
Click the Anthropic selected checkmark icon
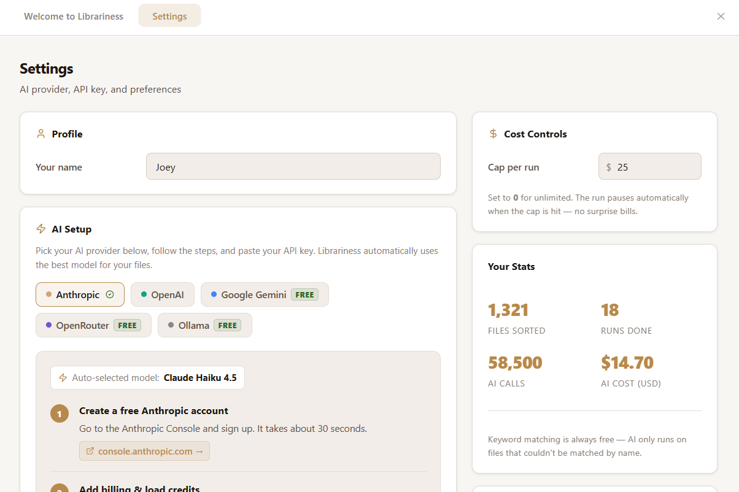pyautogui.click(x=110, y=294)
